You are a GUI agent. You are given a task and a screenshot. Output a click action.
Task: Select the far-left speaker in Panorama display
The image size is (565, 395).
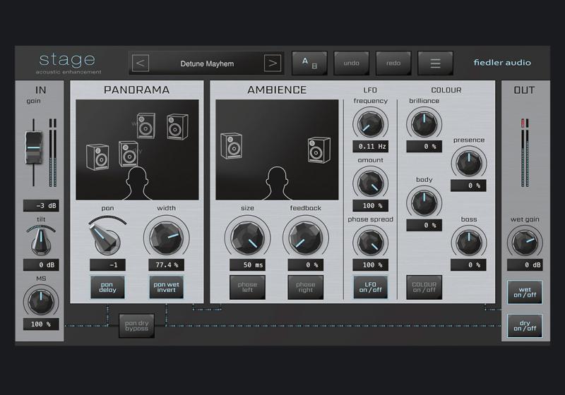tap(97, 157)
